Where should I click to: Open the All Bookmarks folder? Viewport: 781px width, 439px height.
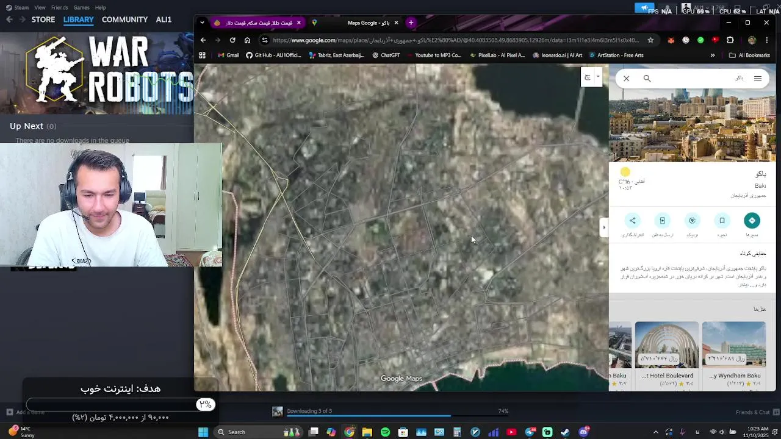tap(749, 55)
